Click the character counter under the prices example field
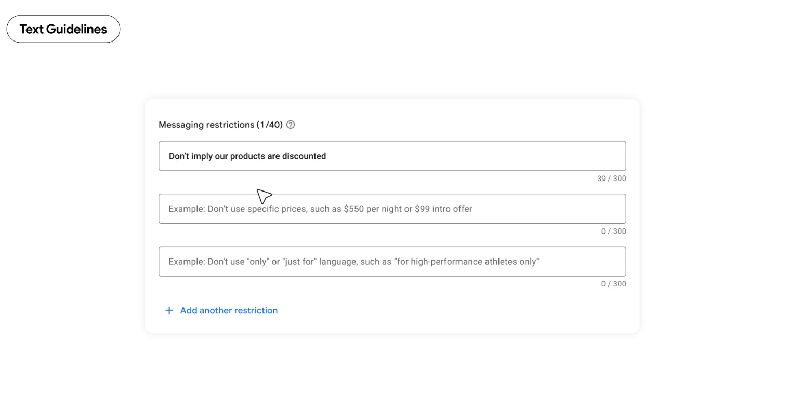The image size is (788, 396). [x=613, y=231]
